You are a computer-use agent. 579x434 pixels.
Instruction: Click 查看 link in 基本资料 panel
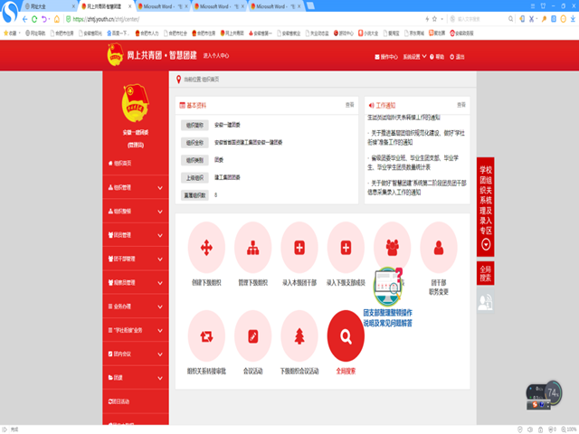pos(350,106)
